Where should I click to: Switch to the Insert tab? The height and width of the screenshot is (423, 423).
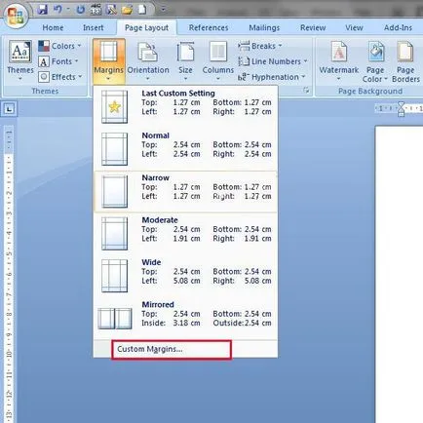94,27
